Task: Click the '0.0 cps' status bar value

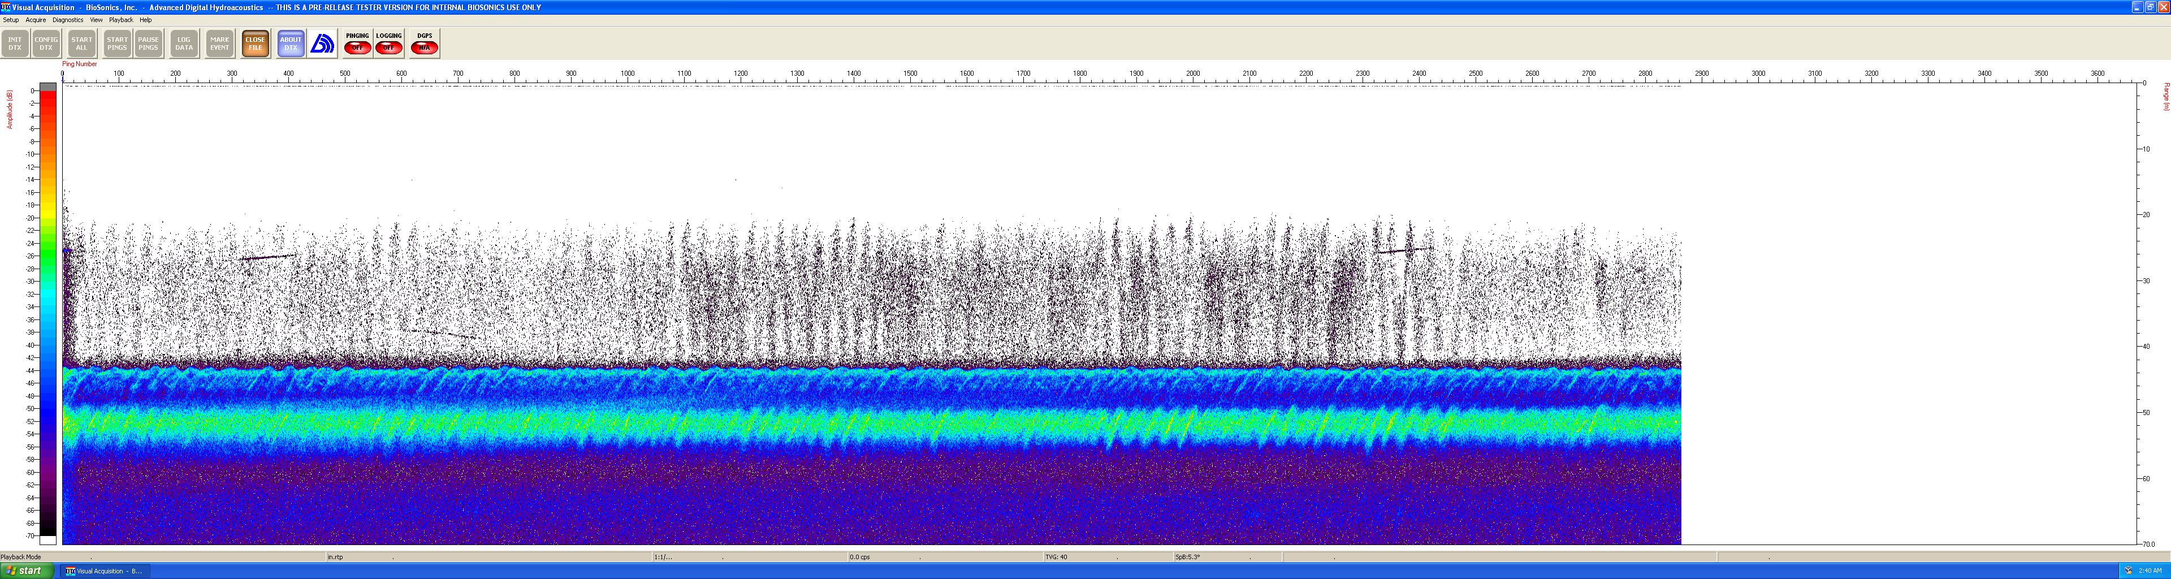Action: [x=859, y=557]
